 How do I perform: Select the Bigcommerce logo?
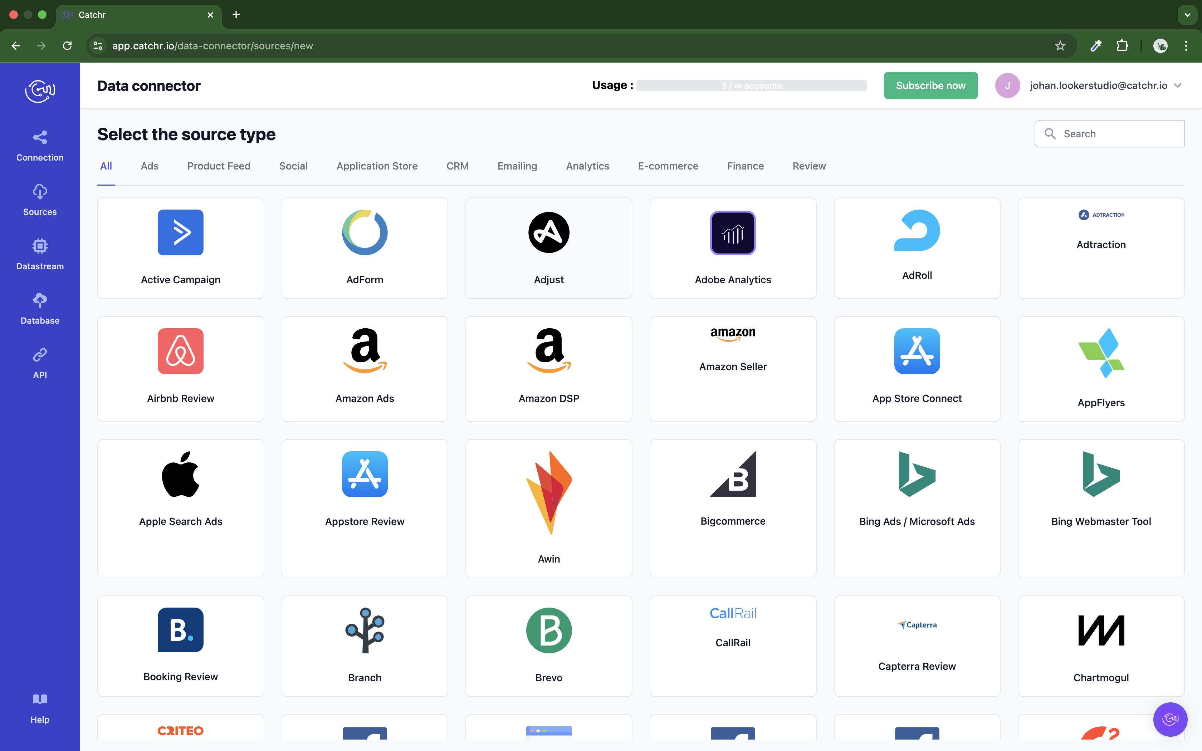tap(733, 474)
